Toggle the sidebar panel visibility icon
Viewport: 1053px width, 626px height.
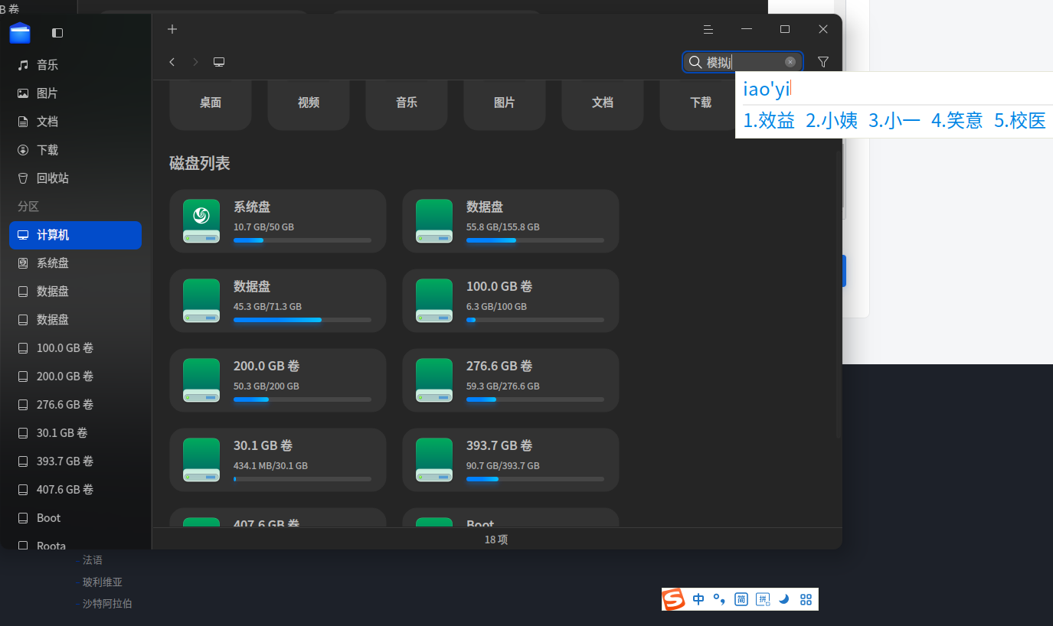pos(57,33)
